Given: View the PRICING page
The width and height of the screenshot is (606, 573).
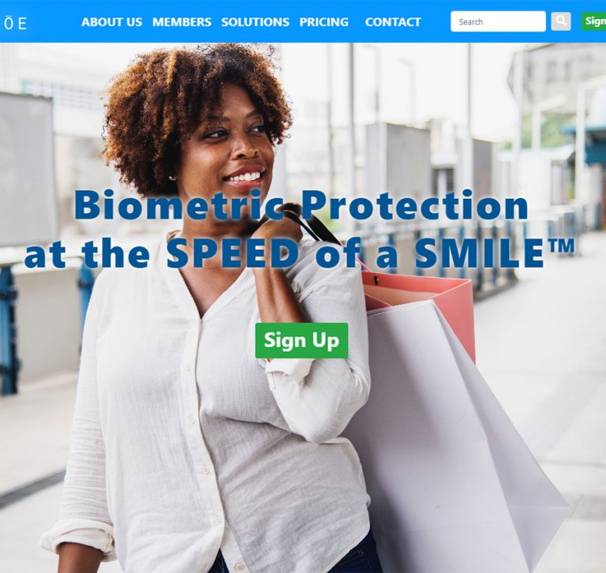Looking at the screenshot, I should point(324,22).
